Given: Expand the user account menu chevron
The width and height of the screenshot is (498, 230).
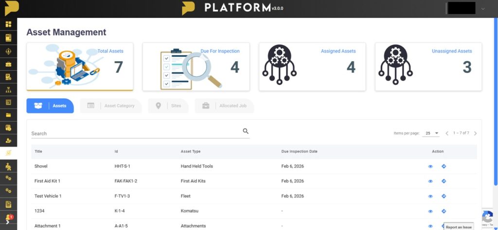Looking at the screenshot, I should pyautogui.click(x=483, y=9).
